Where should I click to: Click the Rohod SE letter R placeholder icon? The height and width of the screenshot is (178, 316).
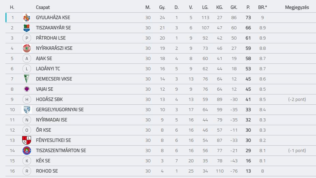(x=27, y=171)
